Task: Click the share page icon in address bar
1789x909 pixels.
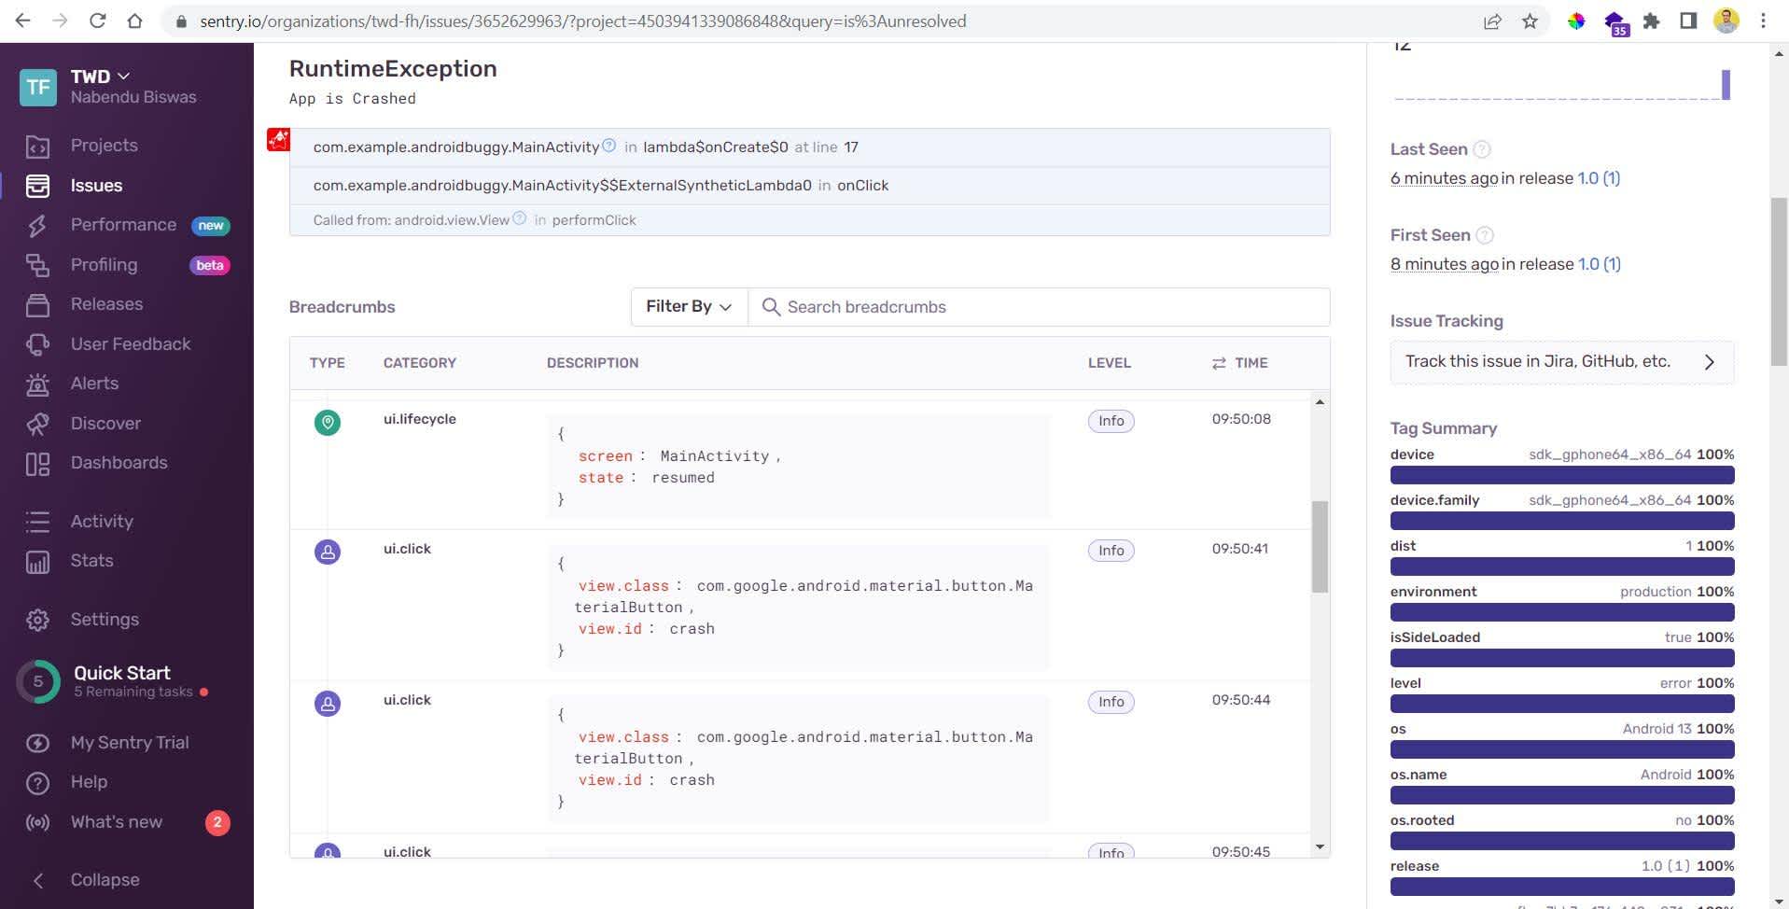Action: tap(1492, 21)
